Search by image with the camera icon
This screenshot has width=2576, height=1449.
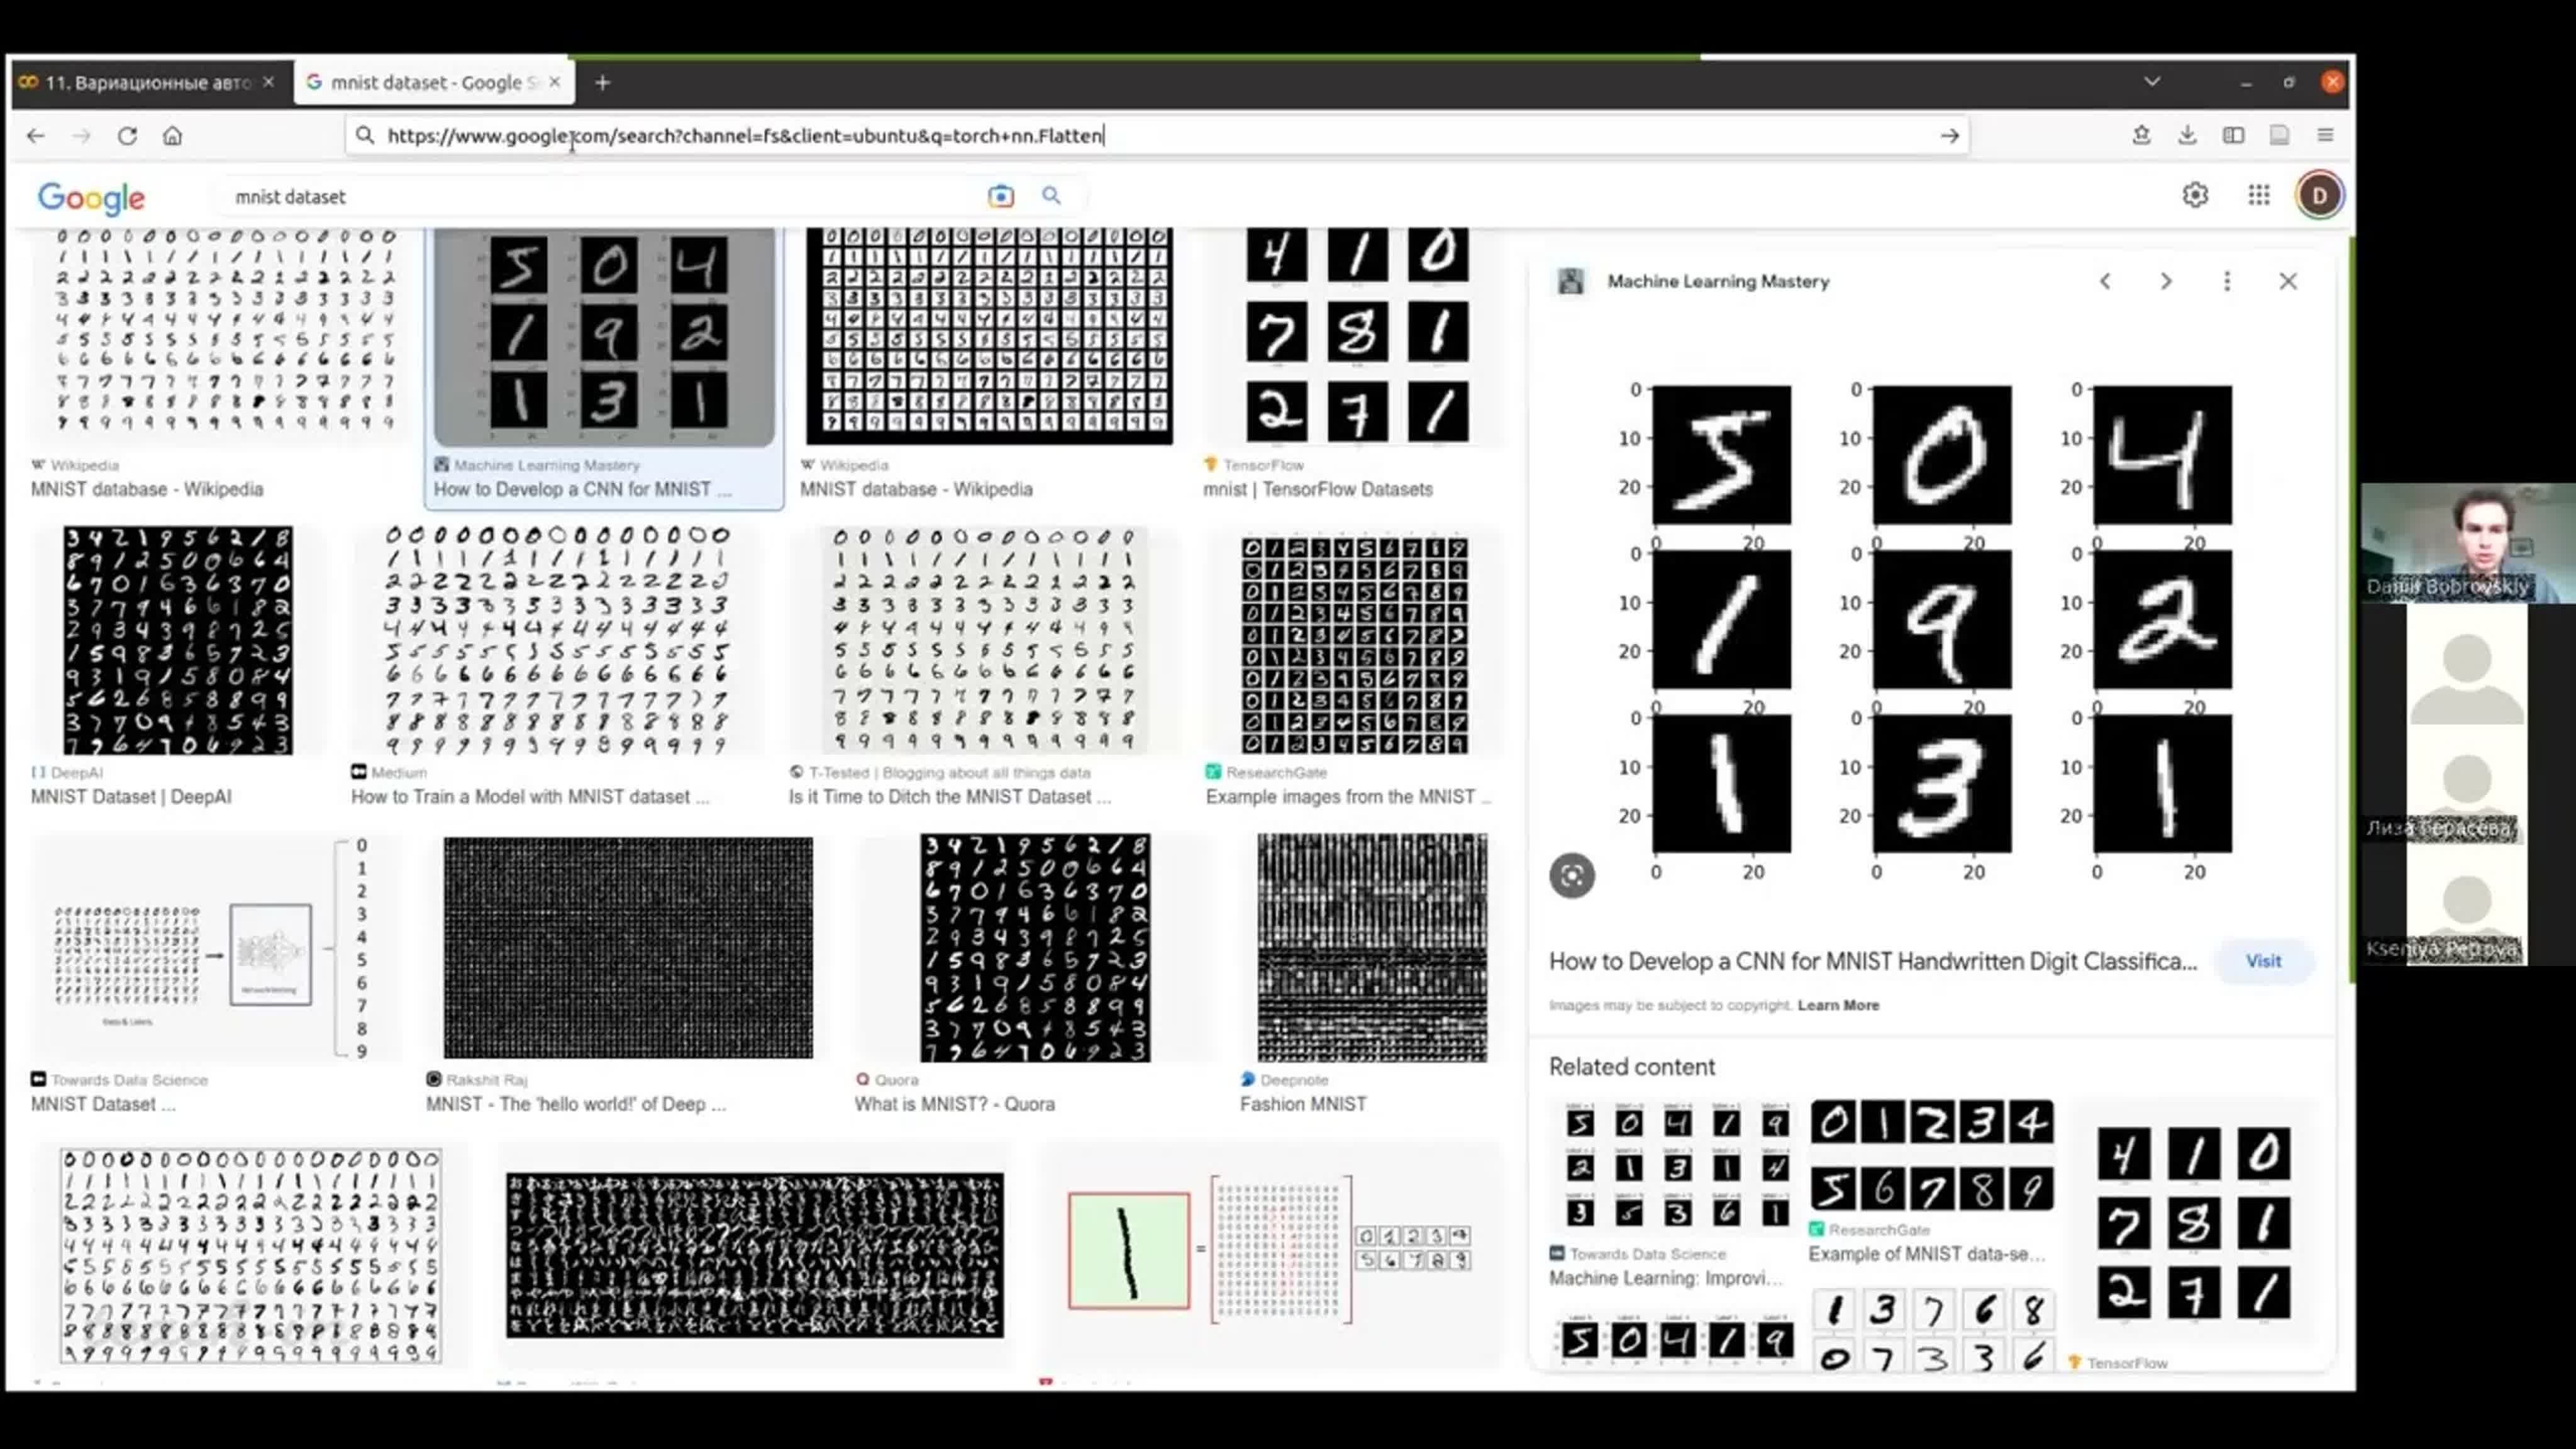pos(1000,196)
